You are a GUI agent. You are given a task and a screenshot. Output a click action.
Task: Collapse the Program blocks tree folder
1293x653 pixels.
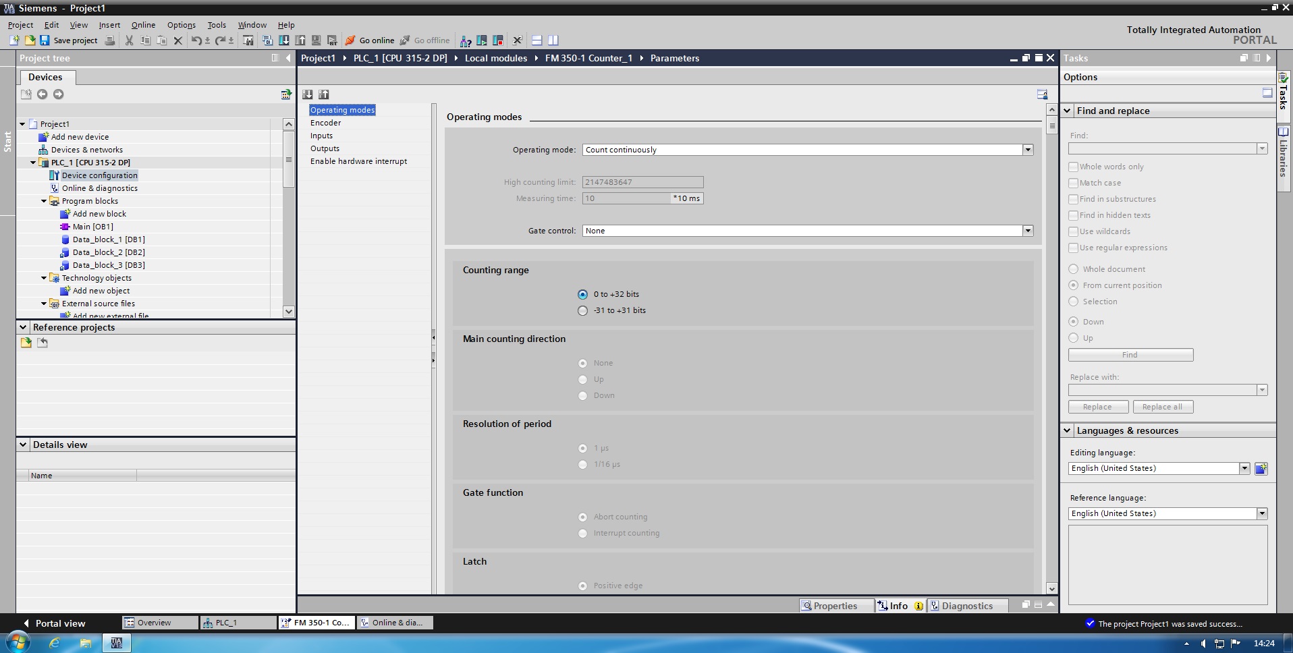[x=44, y=201]
